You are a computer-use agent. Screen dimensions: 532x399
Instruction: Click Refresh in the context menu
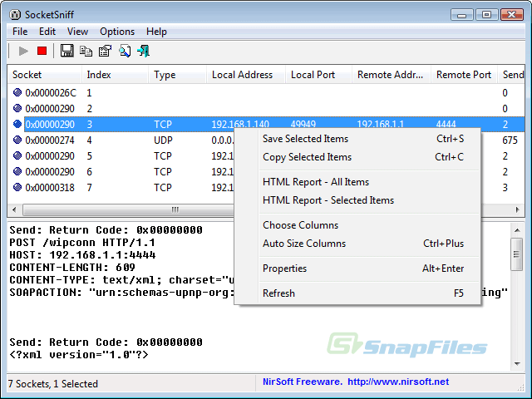pyautogui.click(x=363, y=293)
